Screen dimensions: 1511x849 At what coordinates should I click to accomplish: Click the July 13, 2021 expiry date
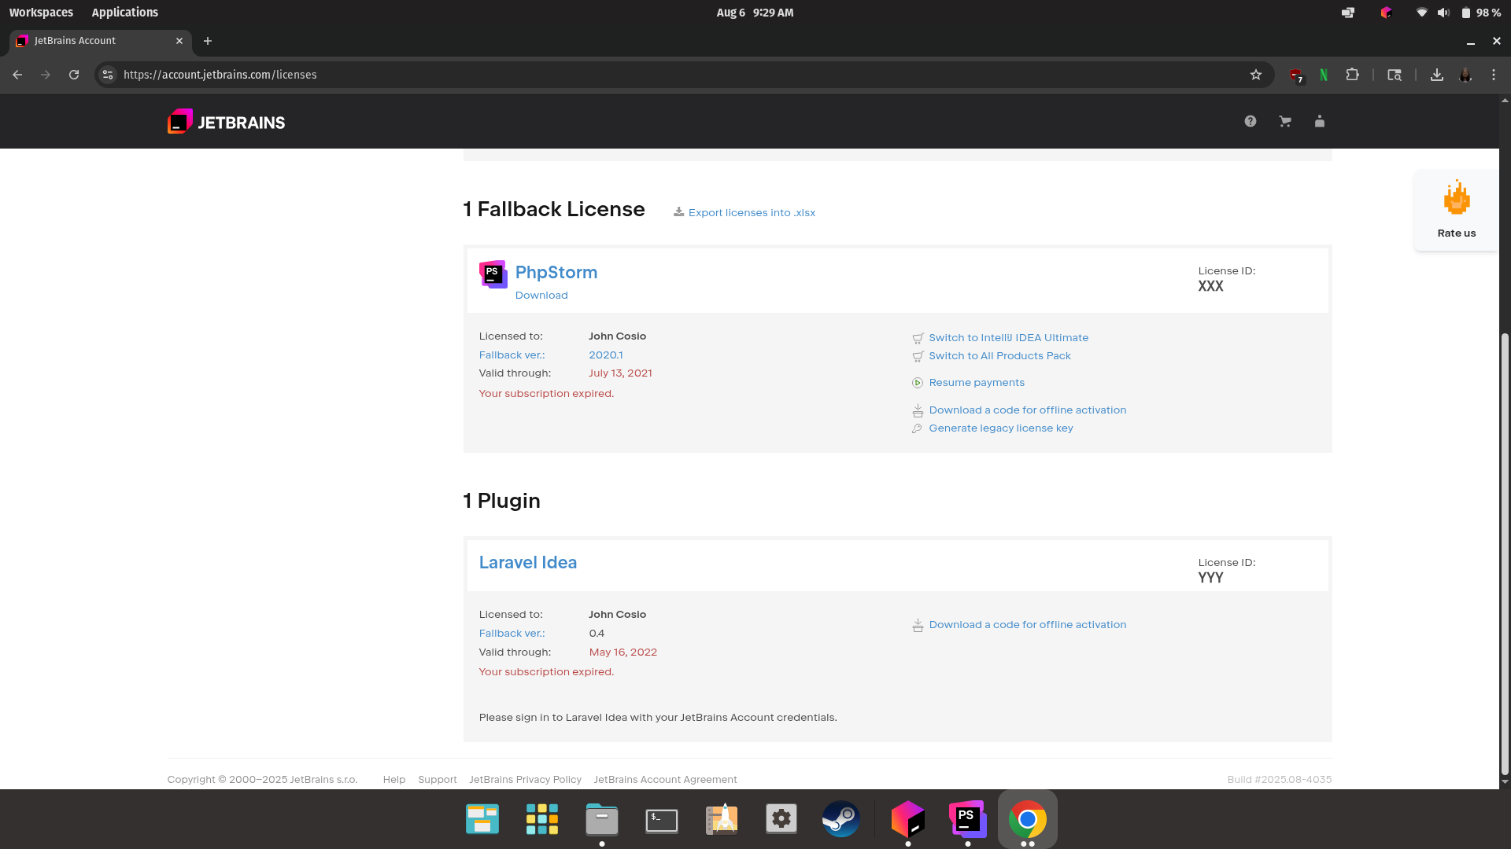[x=620, y=373]
